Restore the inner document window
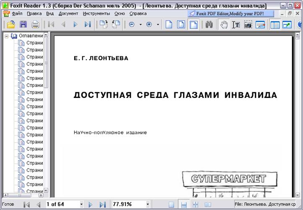The width and height of the screenshot is (303, 210). tap(290, 14)
